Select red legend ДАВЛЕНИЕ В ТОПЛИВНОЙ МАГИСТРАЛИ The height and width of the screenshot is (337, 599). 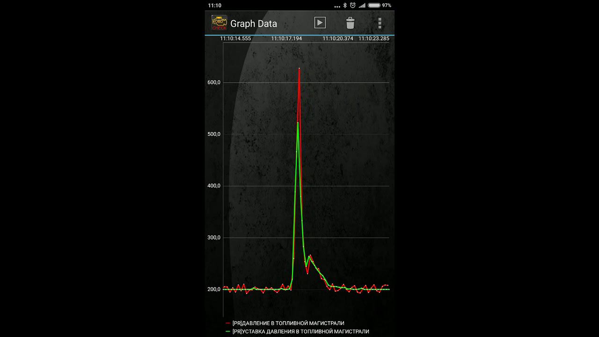tap(285, 323)
